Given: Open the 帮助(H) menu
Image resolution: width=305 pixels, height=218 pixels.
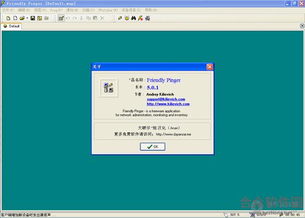Looking at the screenshot, I should point(151,10).
